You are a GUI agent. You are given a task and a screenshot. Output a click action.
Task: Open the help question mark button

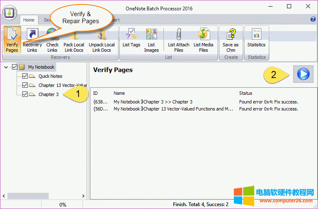(x=313, y=19)
